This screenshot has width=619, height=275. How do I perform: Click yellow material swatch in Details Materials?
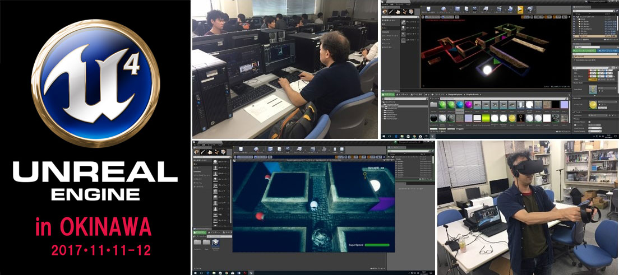[593, 105]
